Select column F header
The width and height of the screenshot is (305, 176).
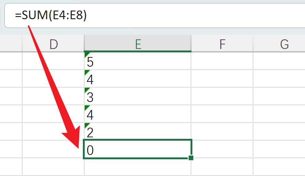click(222, 44)
